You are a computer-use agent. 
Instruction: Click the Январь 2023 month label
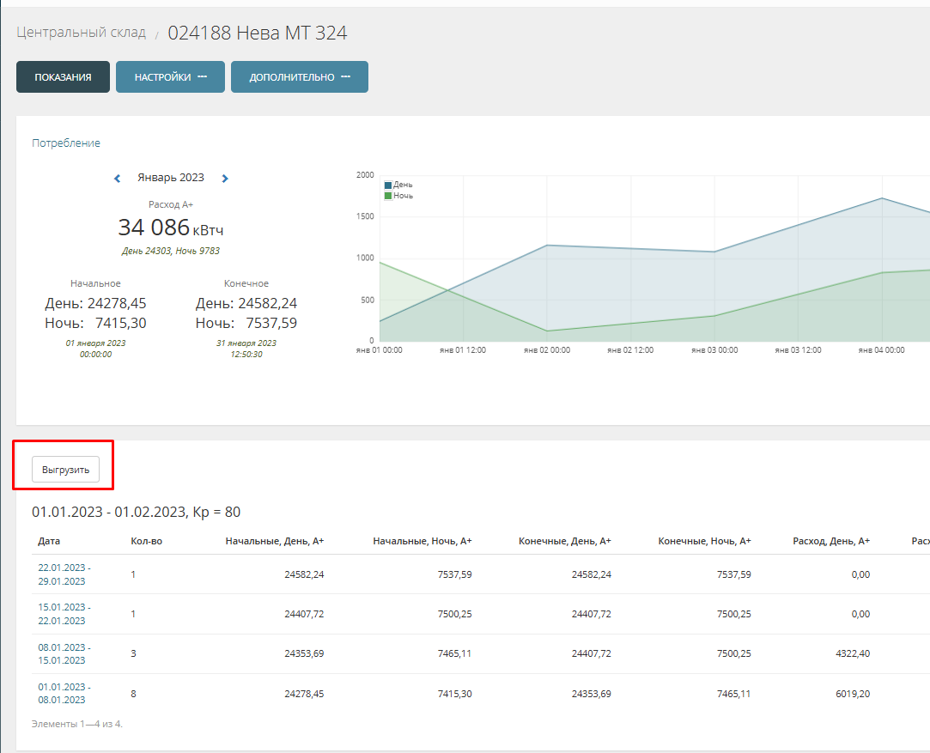click(171, 178)
